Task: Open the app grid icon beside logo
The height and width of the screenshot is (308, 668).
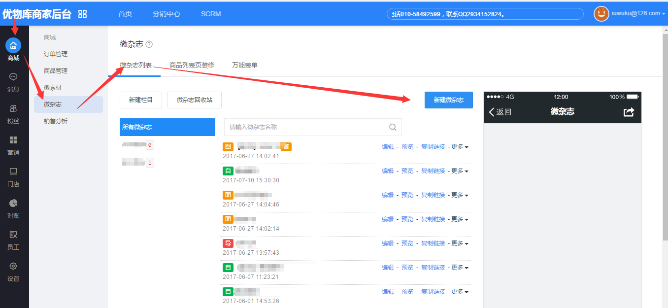Action: [x=83, y=14]
